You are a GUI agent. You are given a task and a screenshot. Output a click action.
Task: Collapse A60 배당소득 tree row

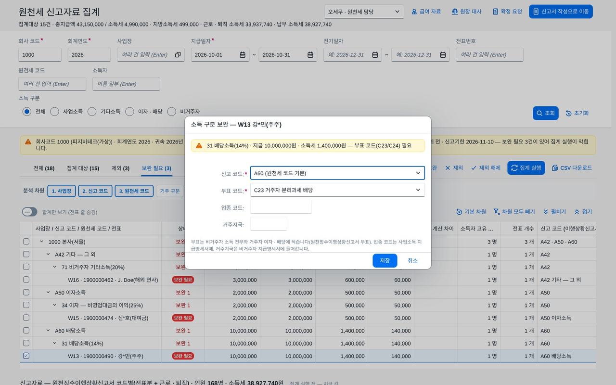[x=48, y=331]
